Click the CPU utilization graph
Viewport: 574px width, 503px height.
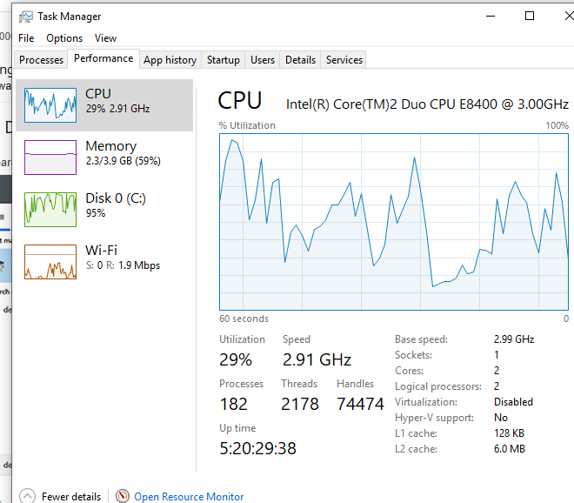pyautogui.click(x=394, y=222)
